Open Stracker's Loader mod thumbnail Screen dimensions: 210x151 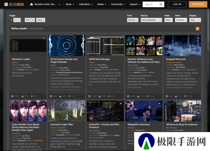28,45
